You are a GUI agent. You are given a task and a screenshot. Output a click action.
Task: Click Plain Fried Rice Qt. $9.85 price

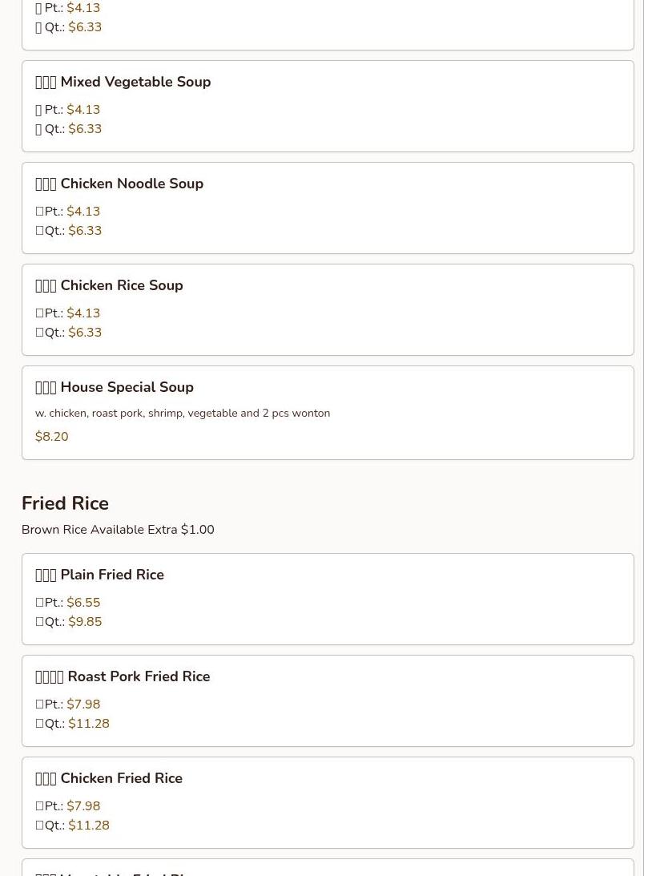pyautogui.click(x=85, y=622)
